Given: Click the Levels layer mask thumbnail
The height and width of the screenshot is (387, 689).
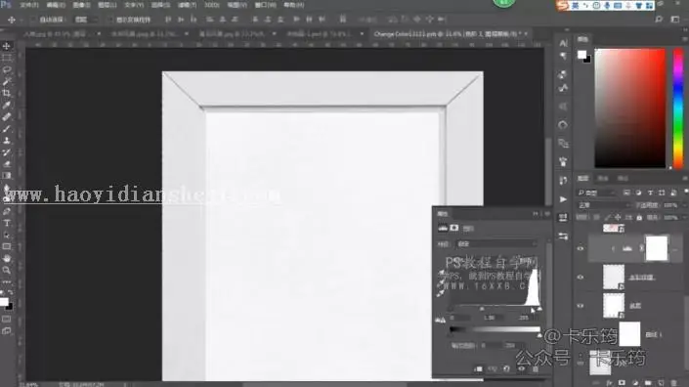Looking at the screenshot, I should [657, 248].
